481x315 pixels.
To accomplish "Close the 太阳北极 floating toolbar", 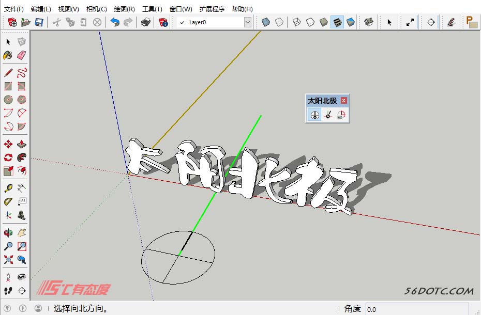I will 343,101.
